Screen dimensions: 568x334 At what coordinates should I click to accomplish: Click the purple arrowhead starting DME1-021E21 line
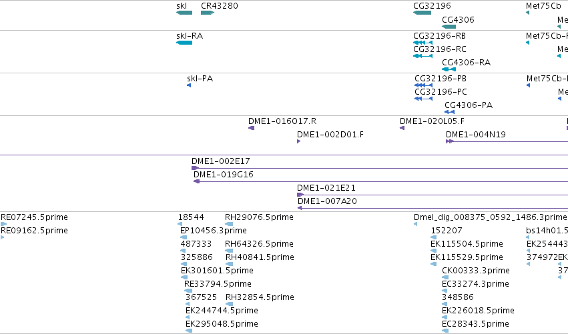click(300, 195)
